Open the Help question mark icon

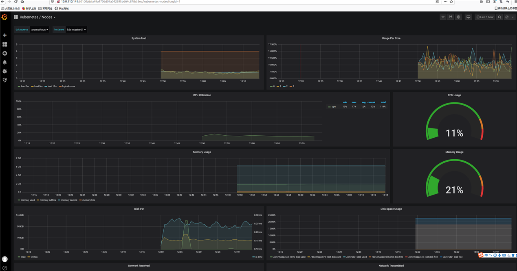[5, 268]
